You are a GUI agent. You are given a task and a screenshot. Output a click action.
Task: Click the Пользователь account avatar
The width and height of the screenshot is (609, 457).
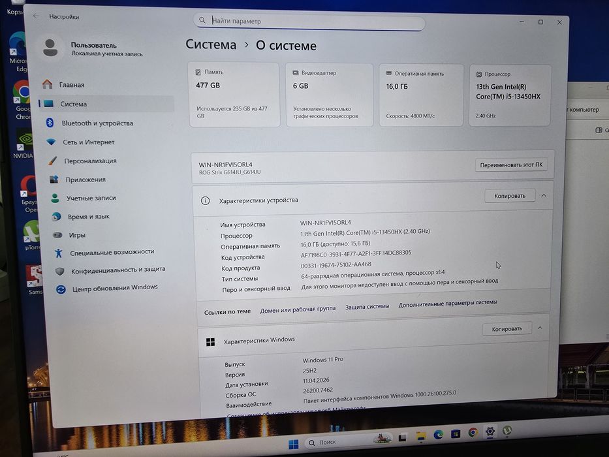(x=50, y=48)
